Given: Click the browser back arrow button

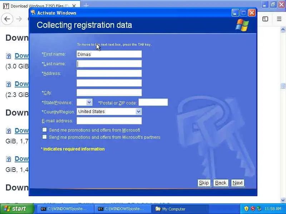Looking at the screenshot, I should click(x=7, y=19).
